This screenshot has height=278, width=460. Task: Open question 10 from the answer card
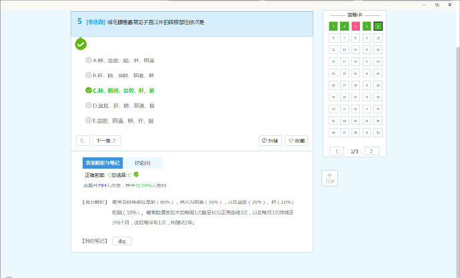pyautogui.click(x=378, y=38)
